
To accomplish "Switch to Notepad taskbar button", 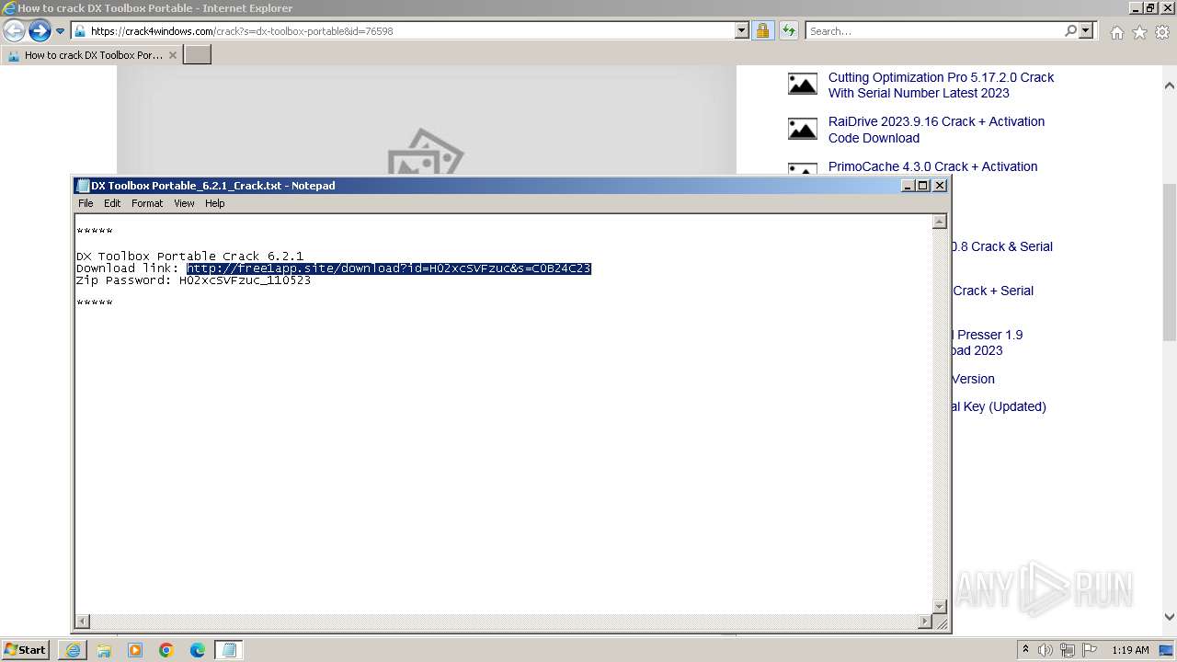I will coord(229,650).
